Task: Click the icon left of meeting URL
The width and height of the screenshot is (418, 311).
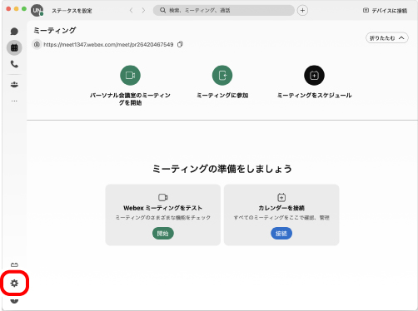Action: (x=37, y=44)
